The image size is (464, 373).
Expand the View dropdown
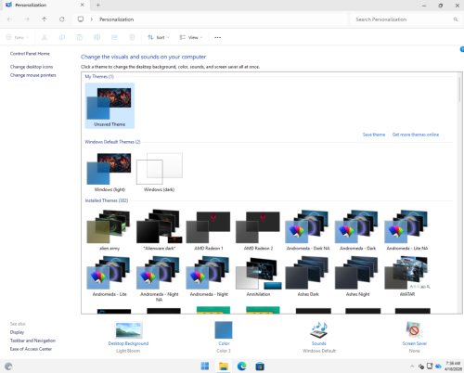[191, 37]
